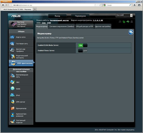Image resolution: width=143 pixels, height=133 pixels.
Task: Switch to Сетевое окружение (Samba) tab
Action: click(x=62, y=26)
